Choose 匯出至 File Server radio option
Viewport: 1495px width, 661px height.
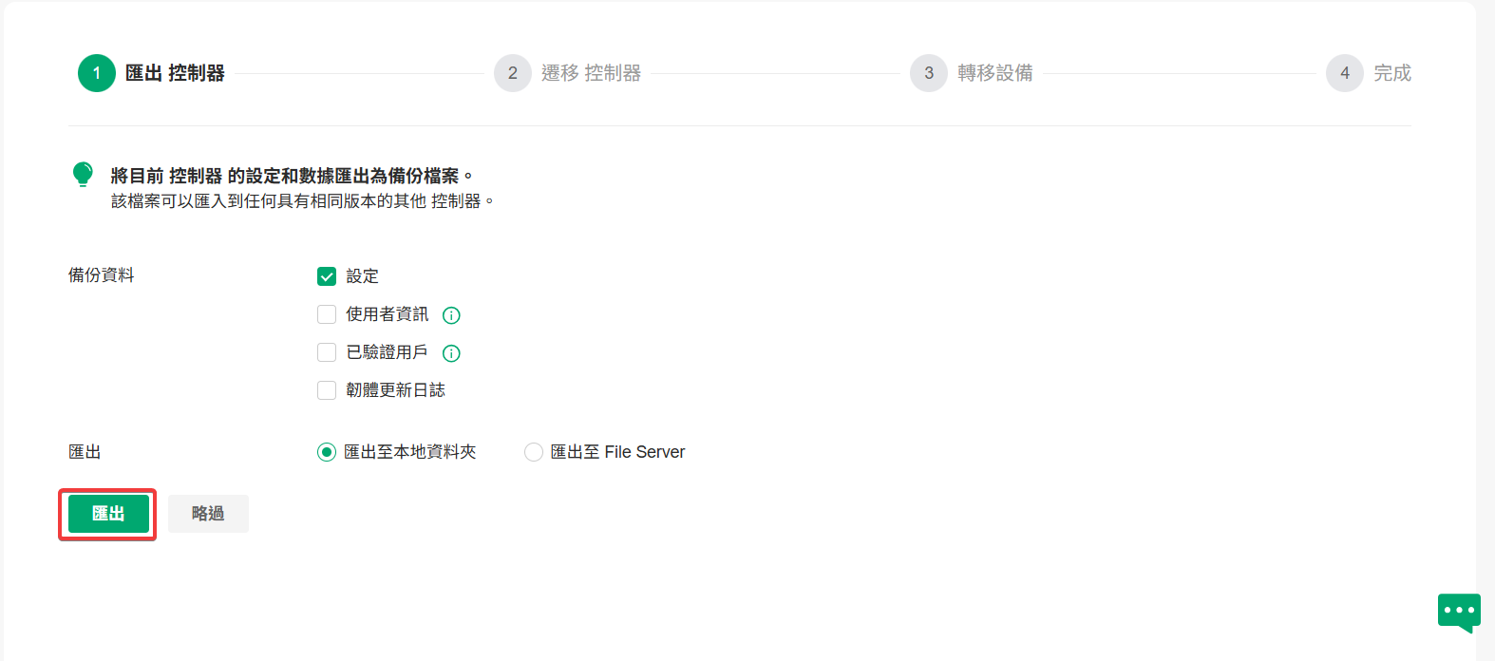(534, 452)
